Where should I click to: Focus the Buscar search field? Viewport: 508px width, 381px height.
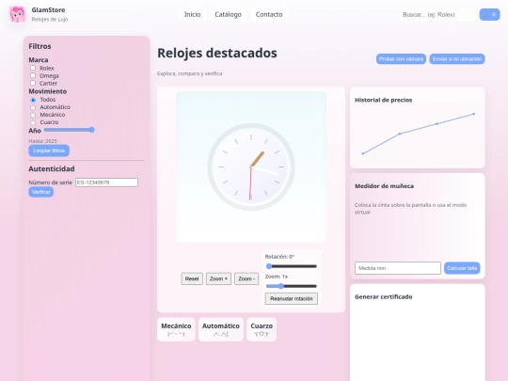(437, 14)
